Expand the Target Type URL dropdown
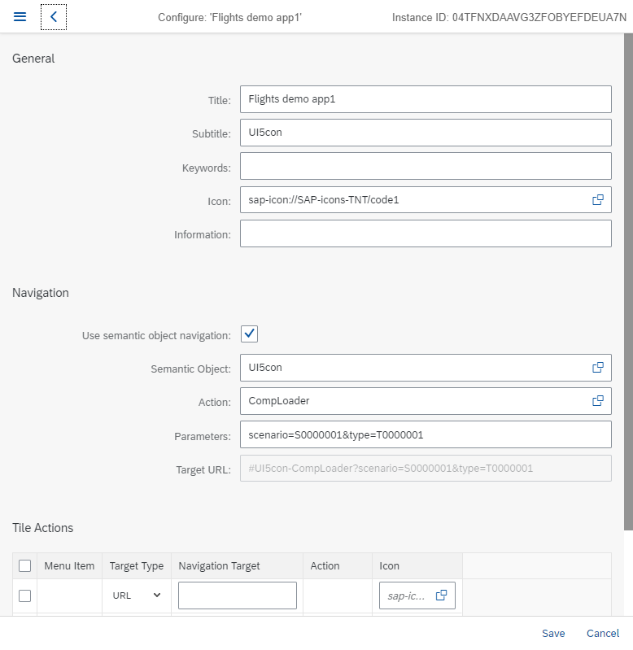The image size is (633, 650). pos(136,595)
